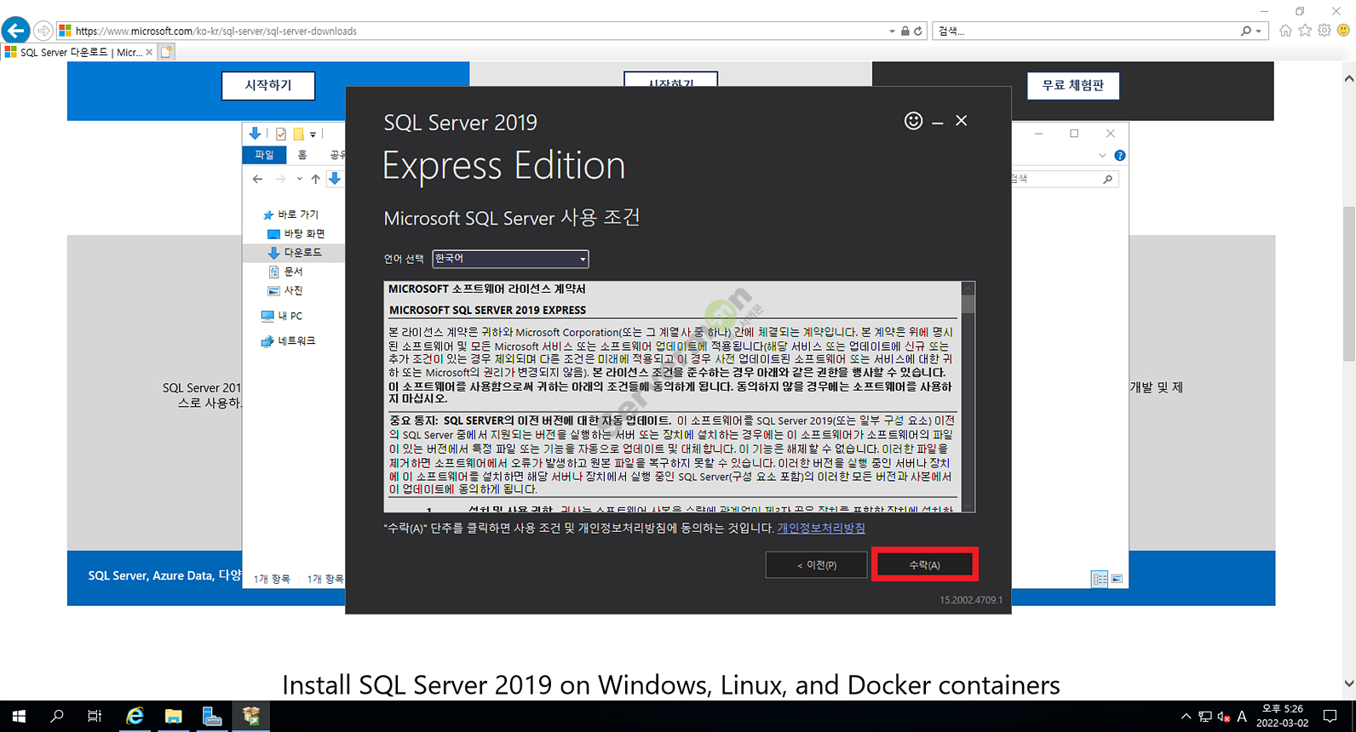Open the 개인정보처리방침 privacy link
The width and height of the screenshot is (1356, 732).
[x=821, y=528]
